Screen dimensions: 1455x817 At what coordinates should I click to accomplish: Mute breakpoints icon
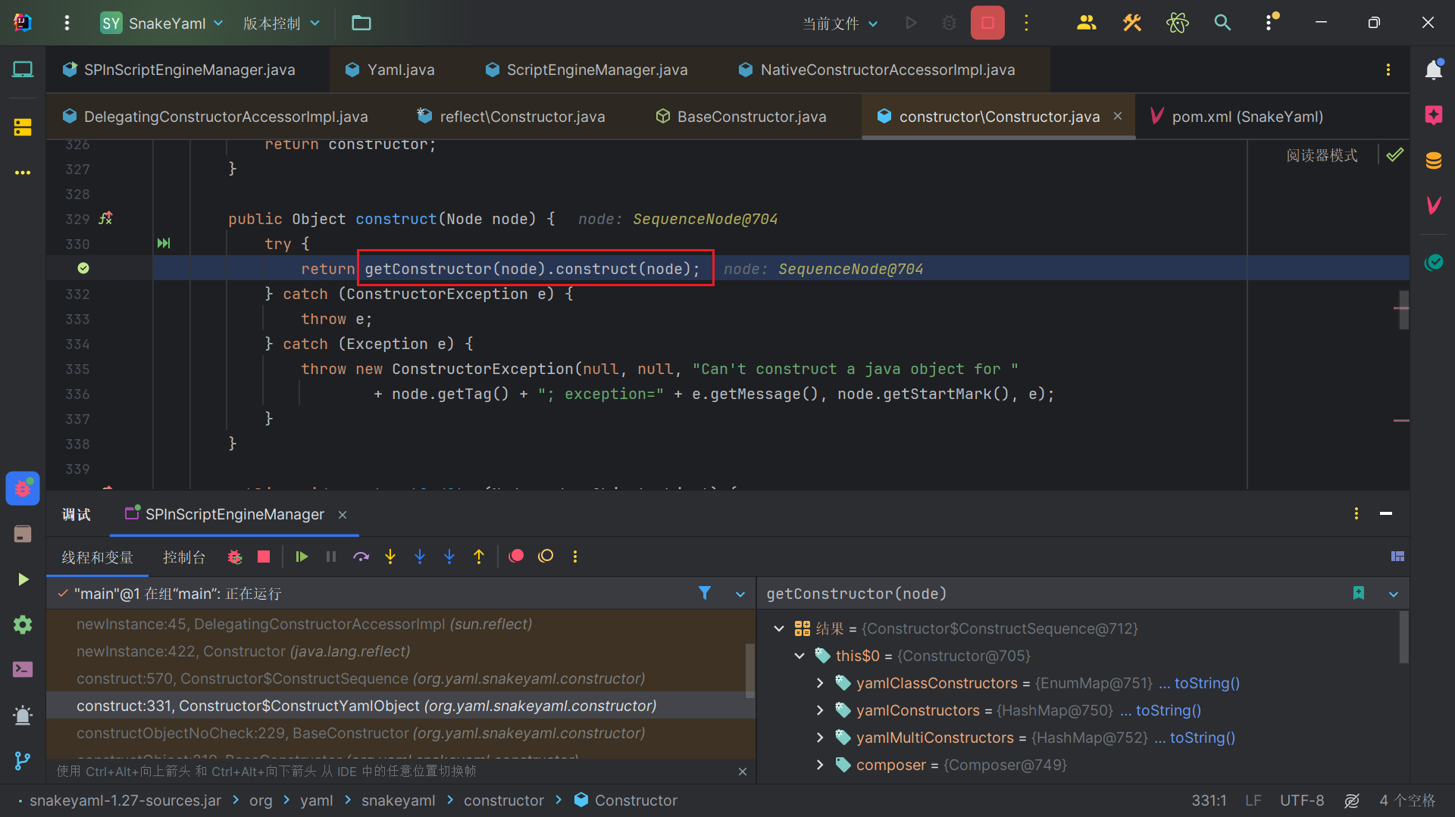(x=546, y=557)
